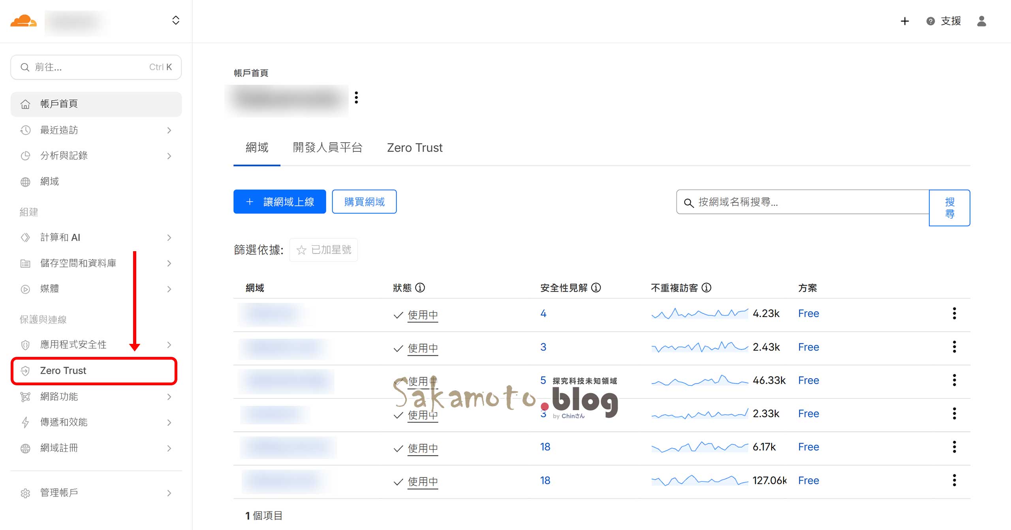Open the account switcher dropdown arrows
The height and width of the screenshot is (530, 1011).
click(x=176, y=21)
